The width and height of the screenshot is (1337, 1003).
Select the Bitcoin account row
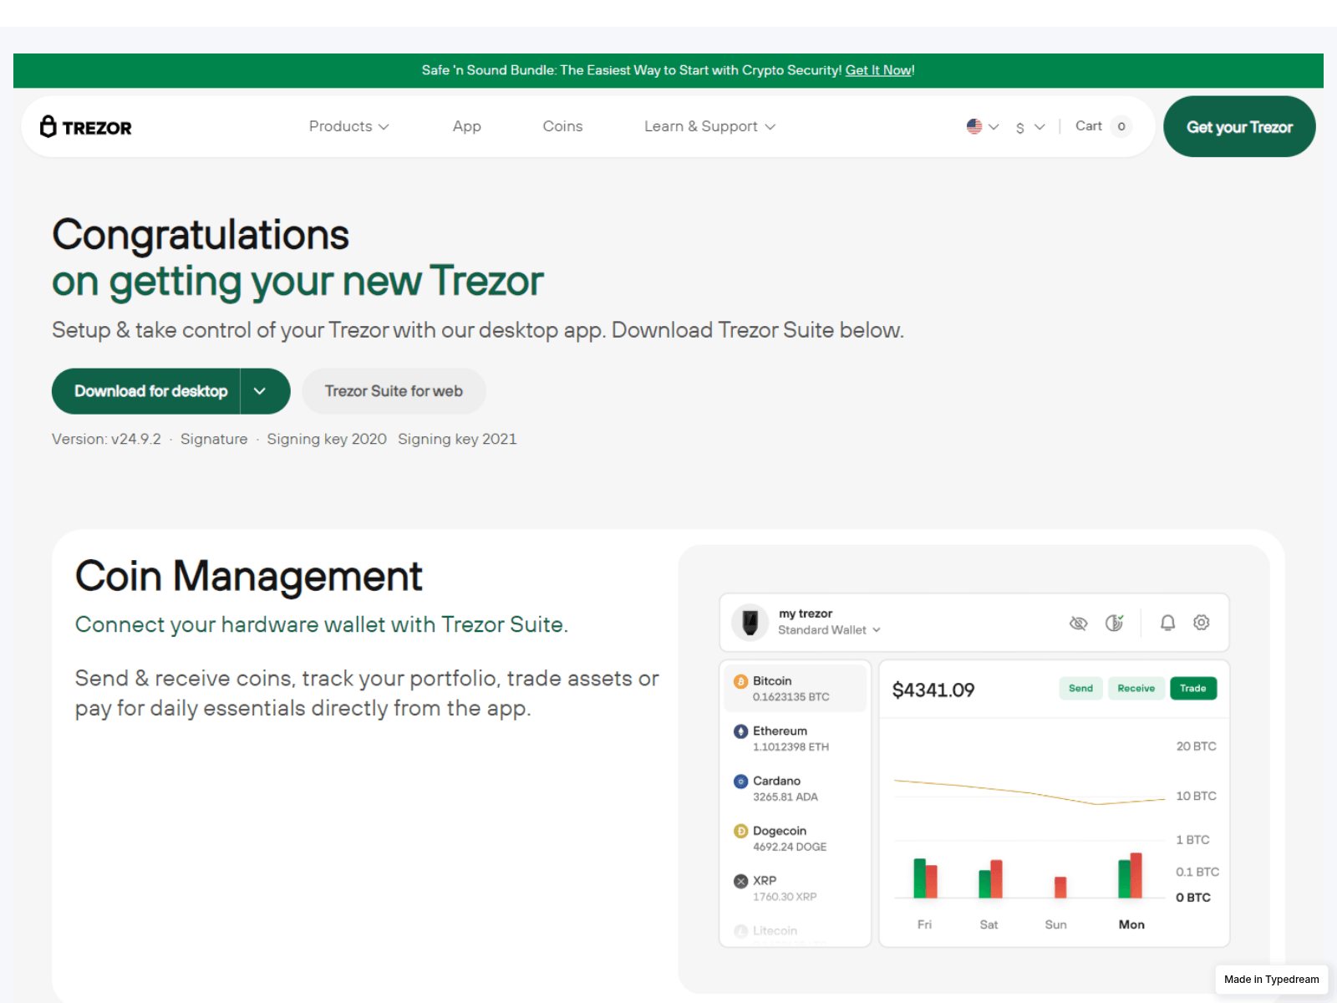coord(795,689)
